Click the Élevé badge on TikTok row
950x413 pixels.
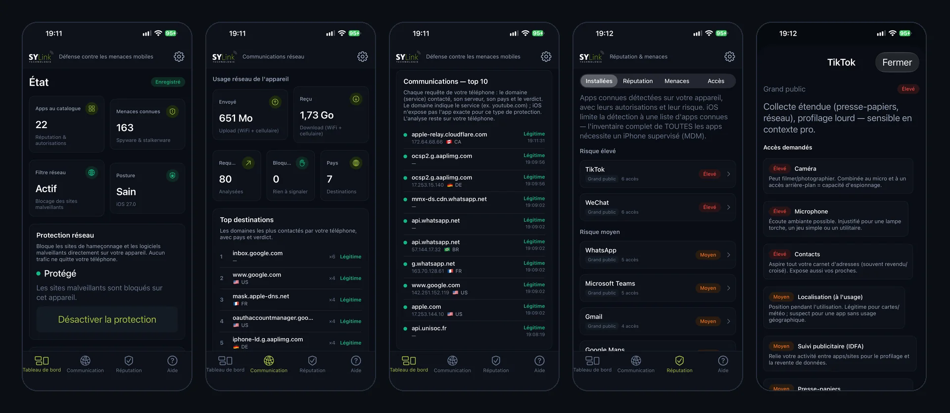pos(710,174)
